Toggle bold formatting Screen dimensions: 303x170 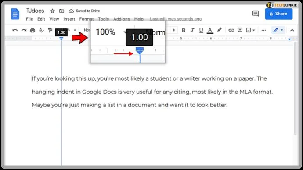(x=184, y=30)
